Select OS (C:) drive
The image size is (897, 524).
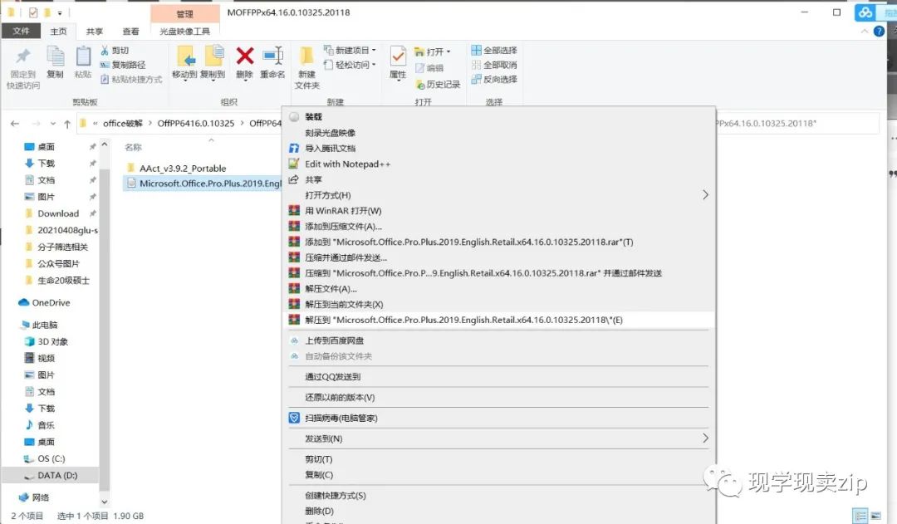point(51,458)
